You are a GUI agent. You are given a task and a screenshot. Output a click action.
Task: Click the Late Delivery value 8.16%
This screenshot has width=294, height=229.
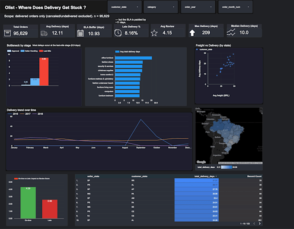[x=131, y=33]
